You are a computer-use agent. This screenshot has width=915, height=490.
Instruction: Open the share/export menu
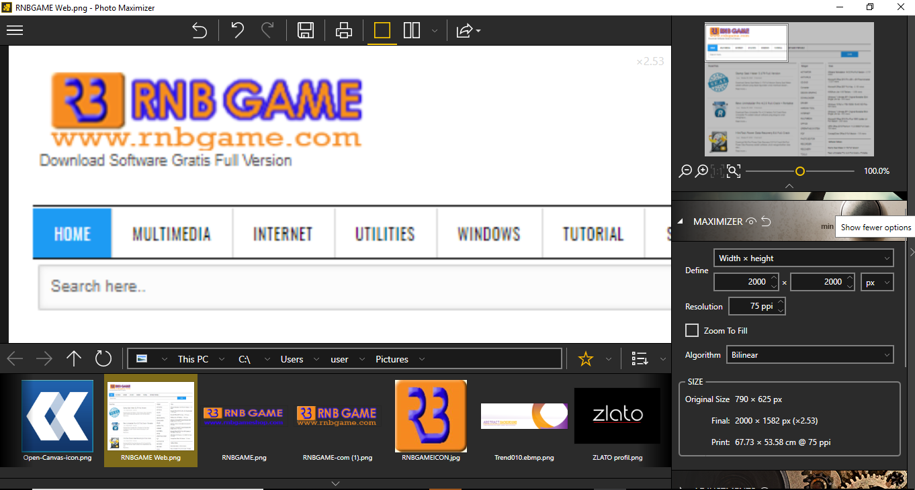468,30
